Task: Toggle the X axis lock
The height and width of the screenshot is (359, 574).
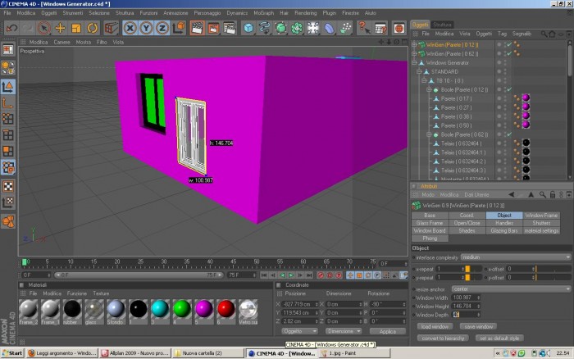Action: pyautogui.click(x=130, y=28)
